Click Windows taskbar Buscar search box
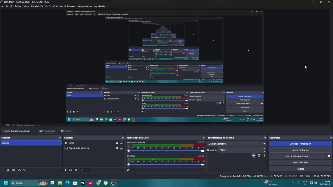Image resolution: width=333 pixels, height=187 pixels. coord(29,183)
